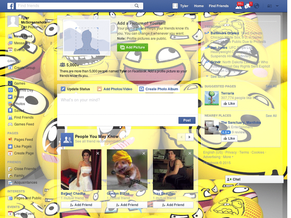291x218 pixels.
Task: Like the Terraria page
Action: coord(229,104)
